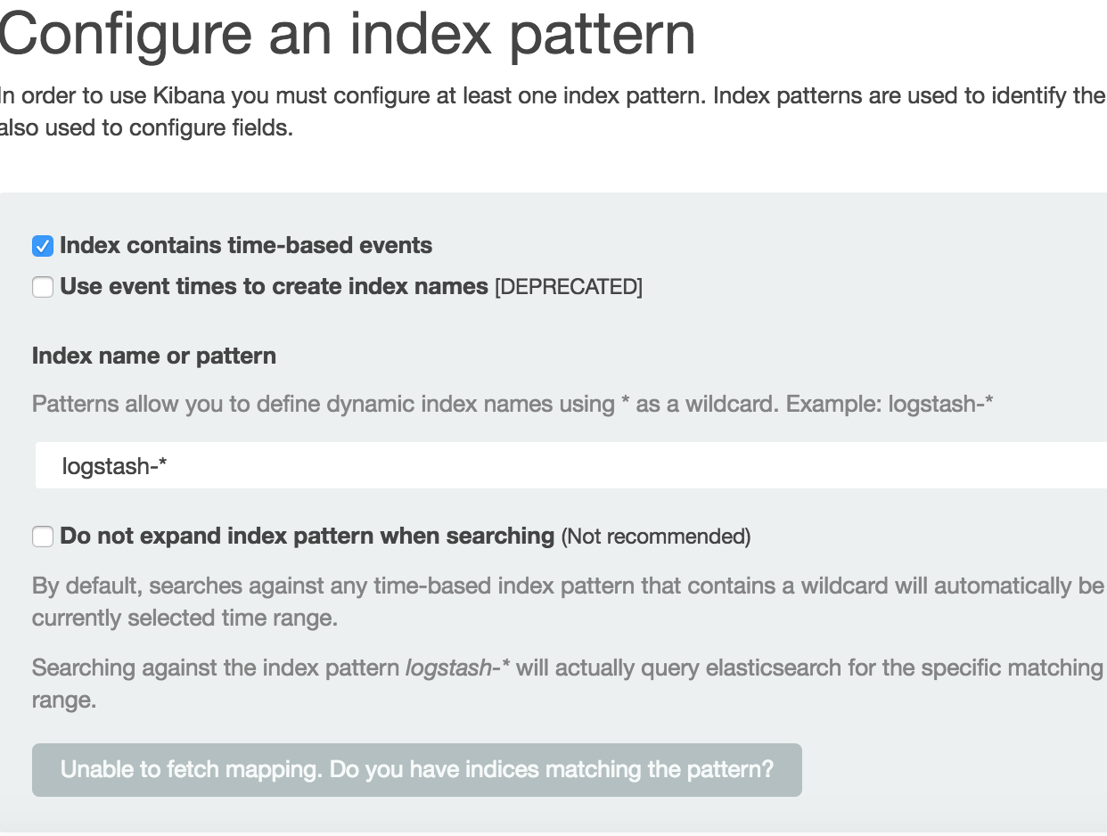Click the Not recommended note
The height and width of the screenshot is (836, 1107).
tap(656, 537)
